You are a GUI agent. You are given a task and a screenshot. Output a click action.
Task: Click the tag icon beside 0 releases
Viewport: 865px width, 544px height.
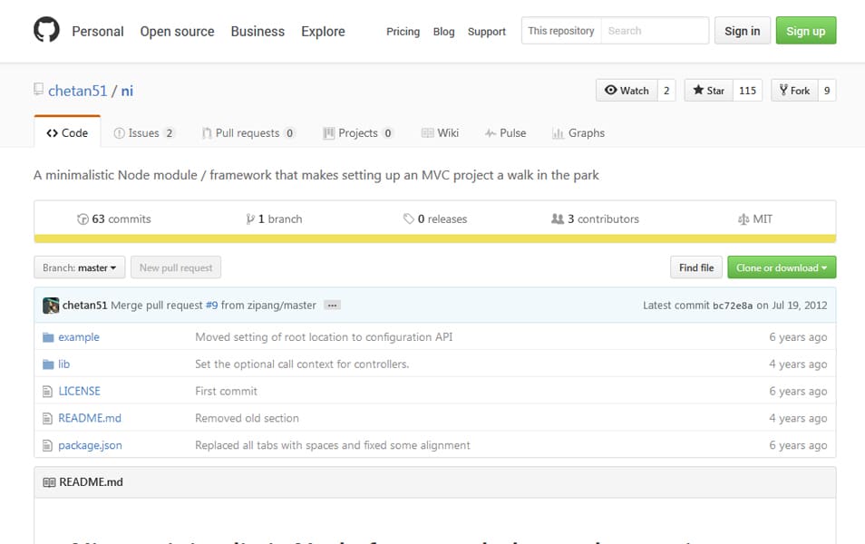tap(408, 219)
